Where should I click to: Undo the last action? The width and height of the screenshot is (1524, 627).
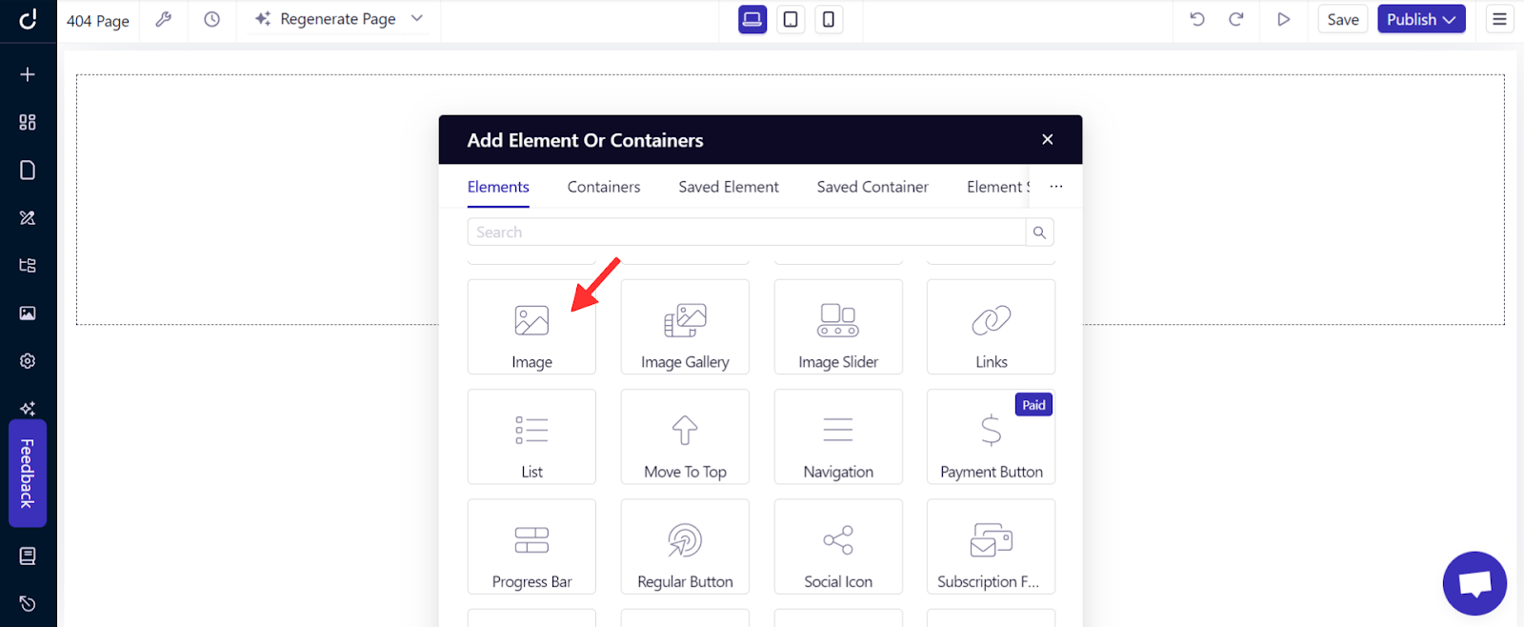pyautogui.click(x=1197, y=19)
